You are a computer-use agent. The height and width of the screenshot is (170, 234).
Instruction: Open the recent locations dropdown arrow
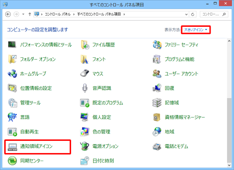(x=23, y=14)
